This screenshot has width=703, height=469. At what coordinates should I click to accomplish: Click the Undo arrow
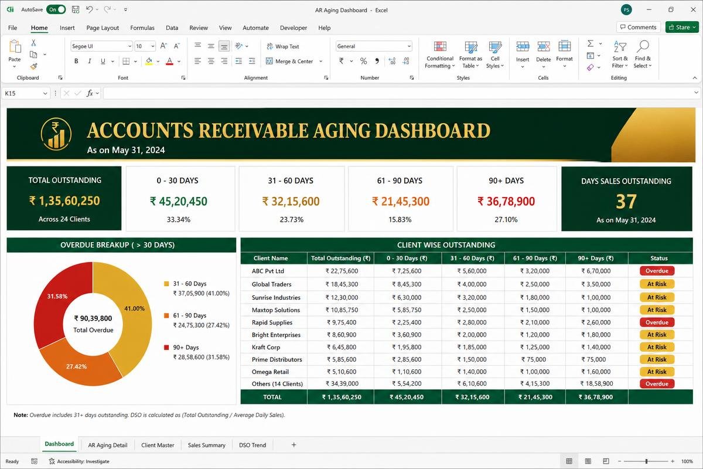coord(89,10)
